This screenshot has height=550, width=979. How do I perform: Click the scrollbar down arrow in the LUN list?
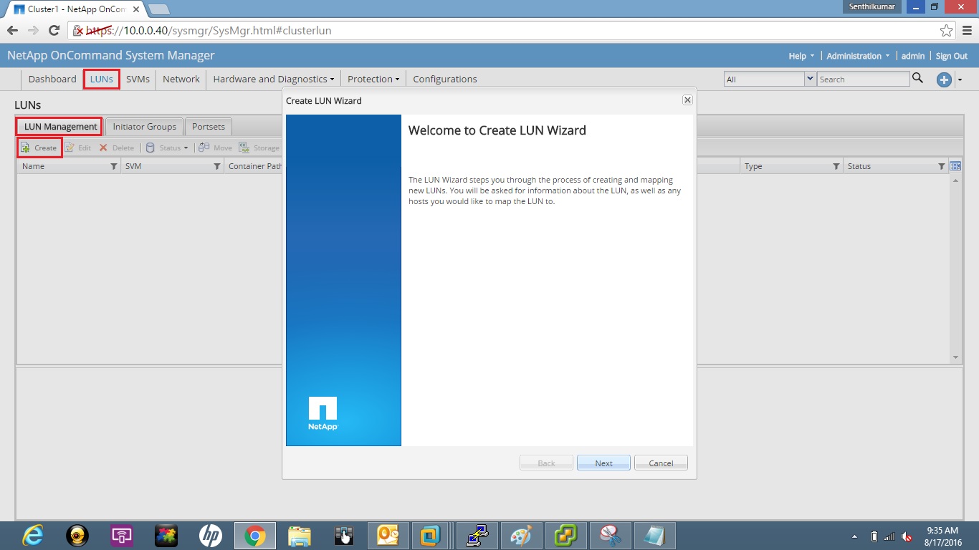955,357
